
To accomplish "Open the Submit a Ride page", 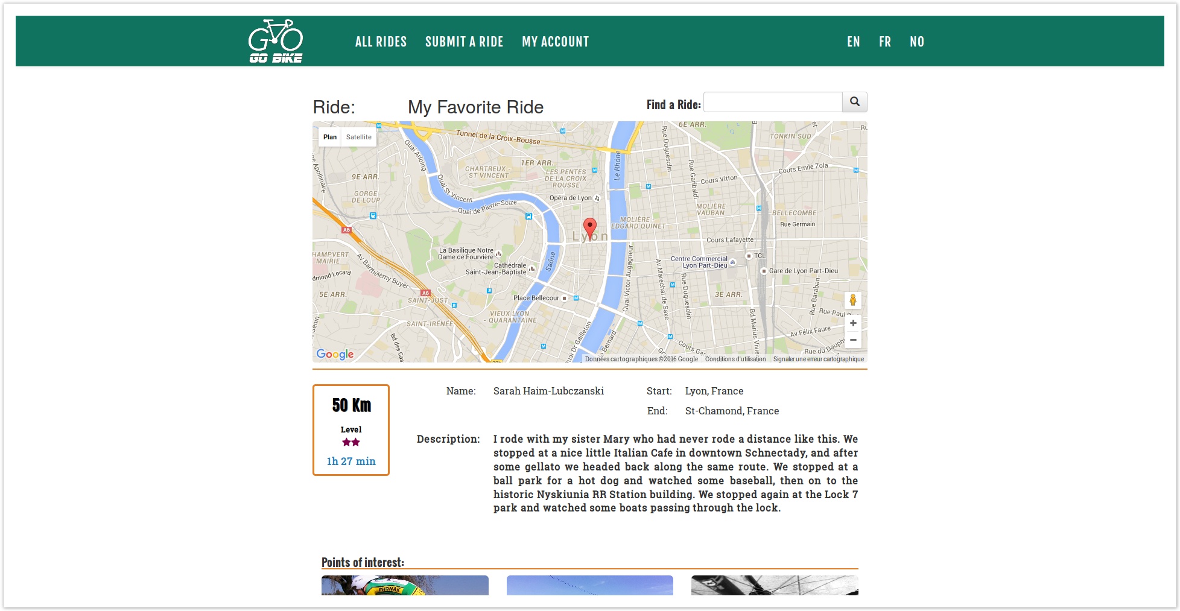I will (464, 42).
